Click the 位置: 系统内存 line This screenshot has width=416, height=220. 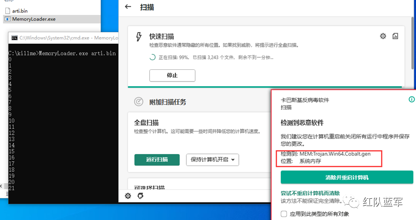point(301,161)
